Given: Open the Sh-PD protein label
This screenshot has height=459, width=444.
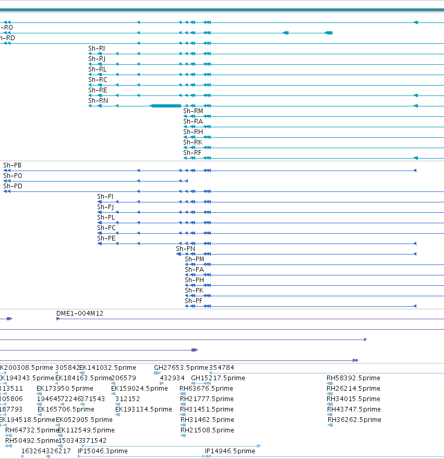Looking at the screenshot, I should click(13, 186).
